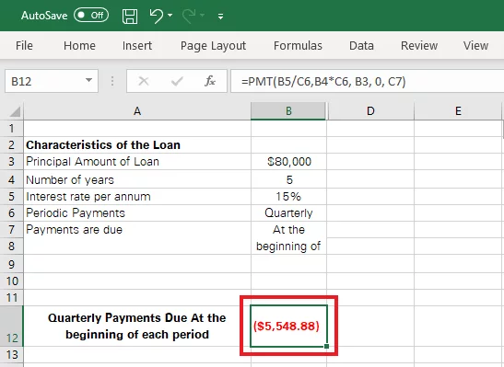The height and width of the screenshot is (367, 504).
Task: Expand the Name Box dropdown arrow
Action: [89, 80]
